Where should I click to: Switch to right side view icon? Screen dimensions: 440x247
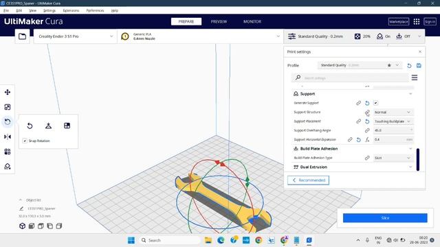point(59,226)
